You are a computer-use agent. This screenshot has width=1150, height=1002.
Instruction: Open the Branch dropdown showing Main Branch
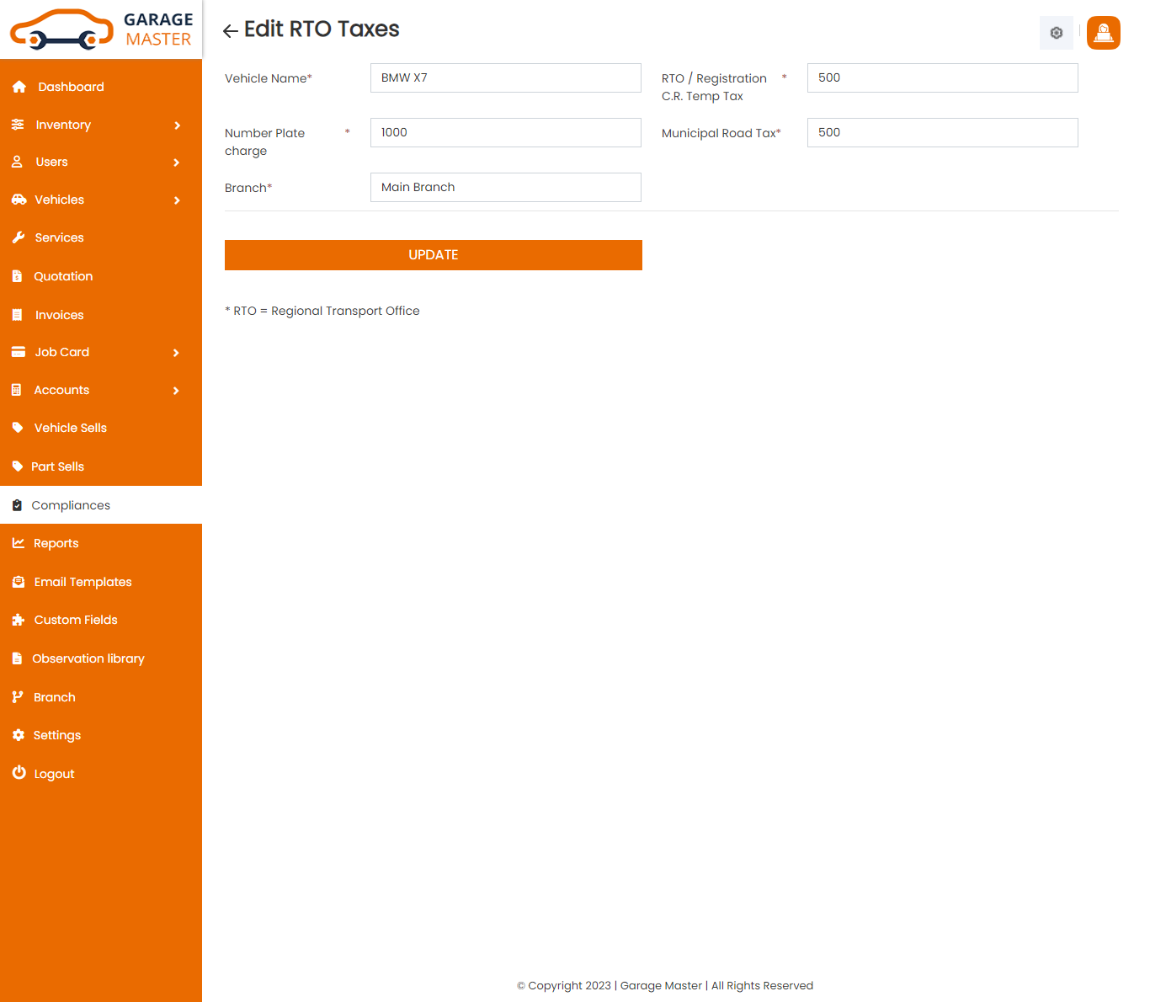(x=505, y=187)
